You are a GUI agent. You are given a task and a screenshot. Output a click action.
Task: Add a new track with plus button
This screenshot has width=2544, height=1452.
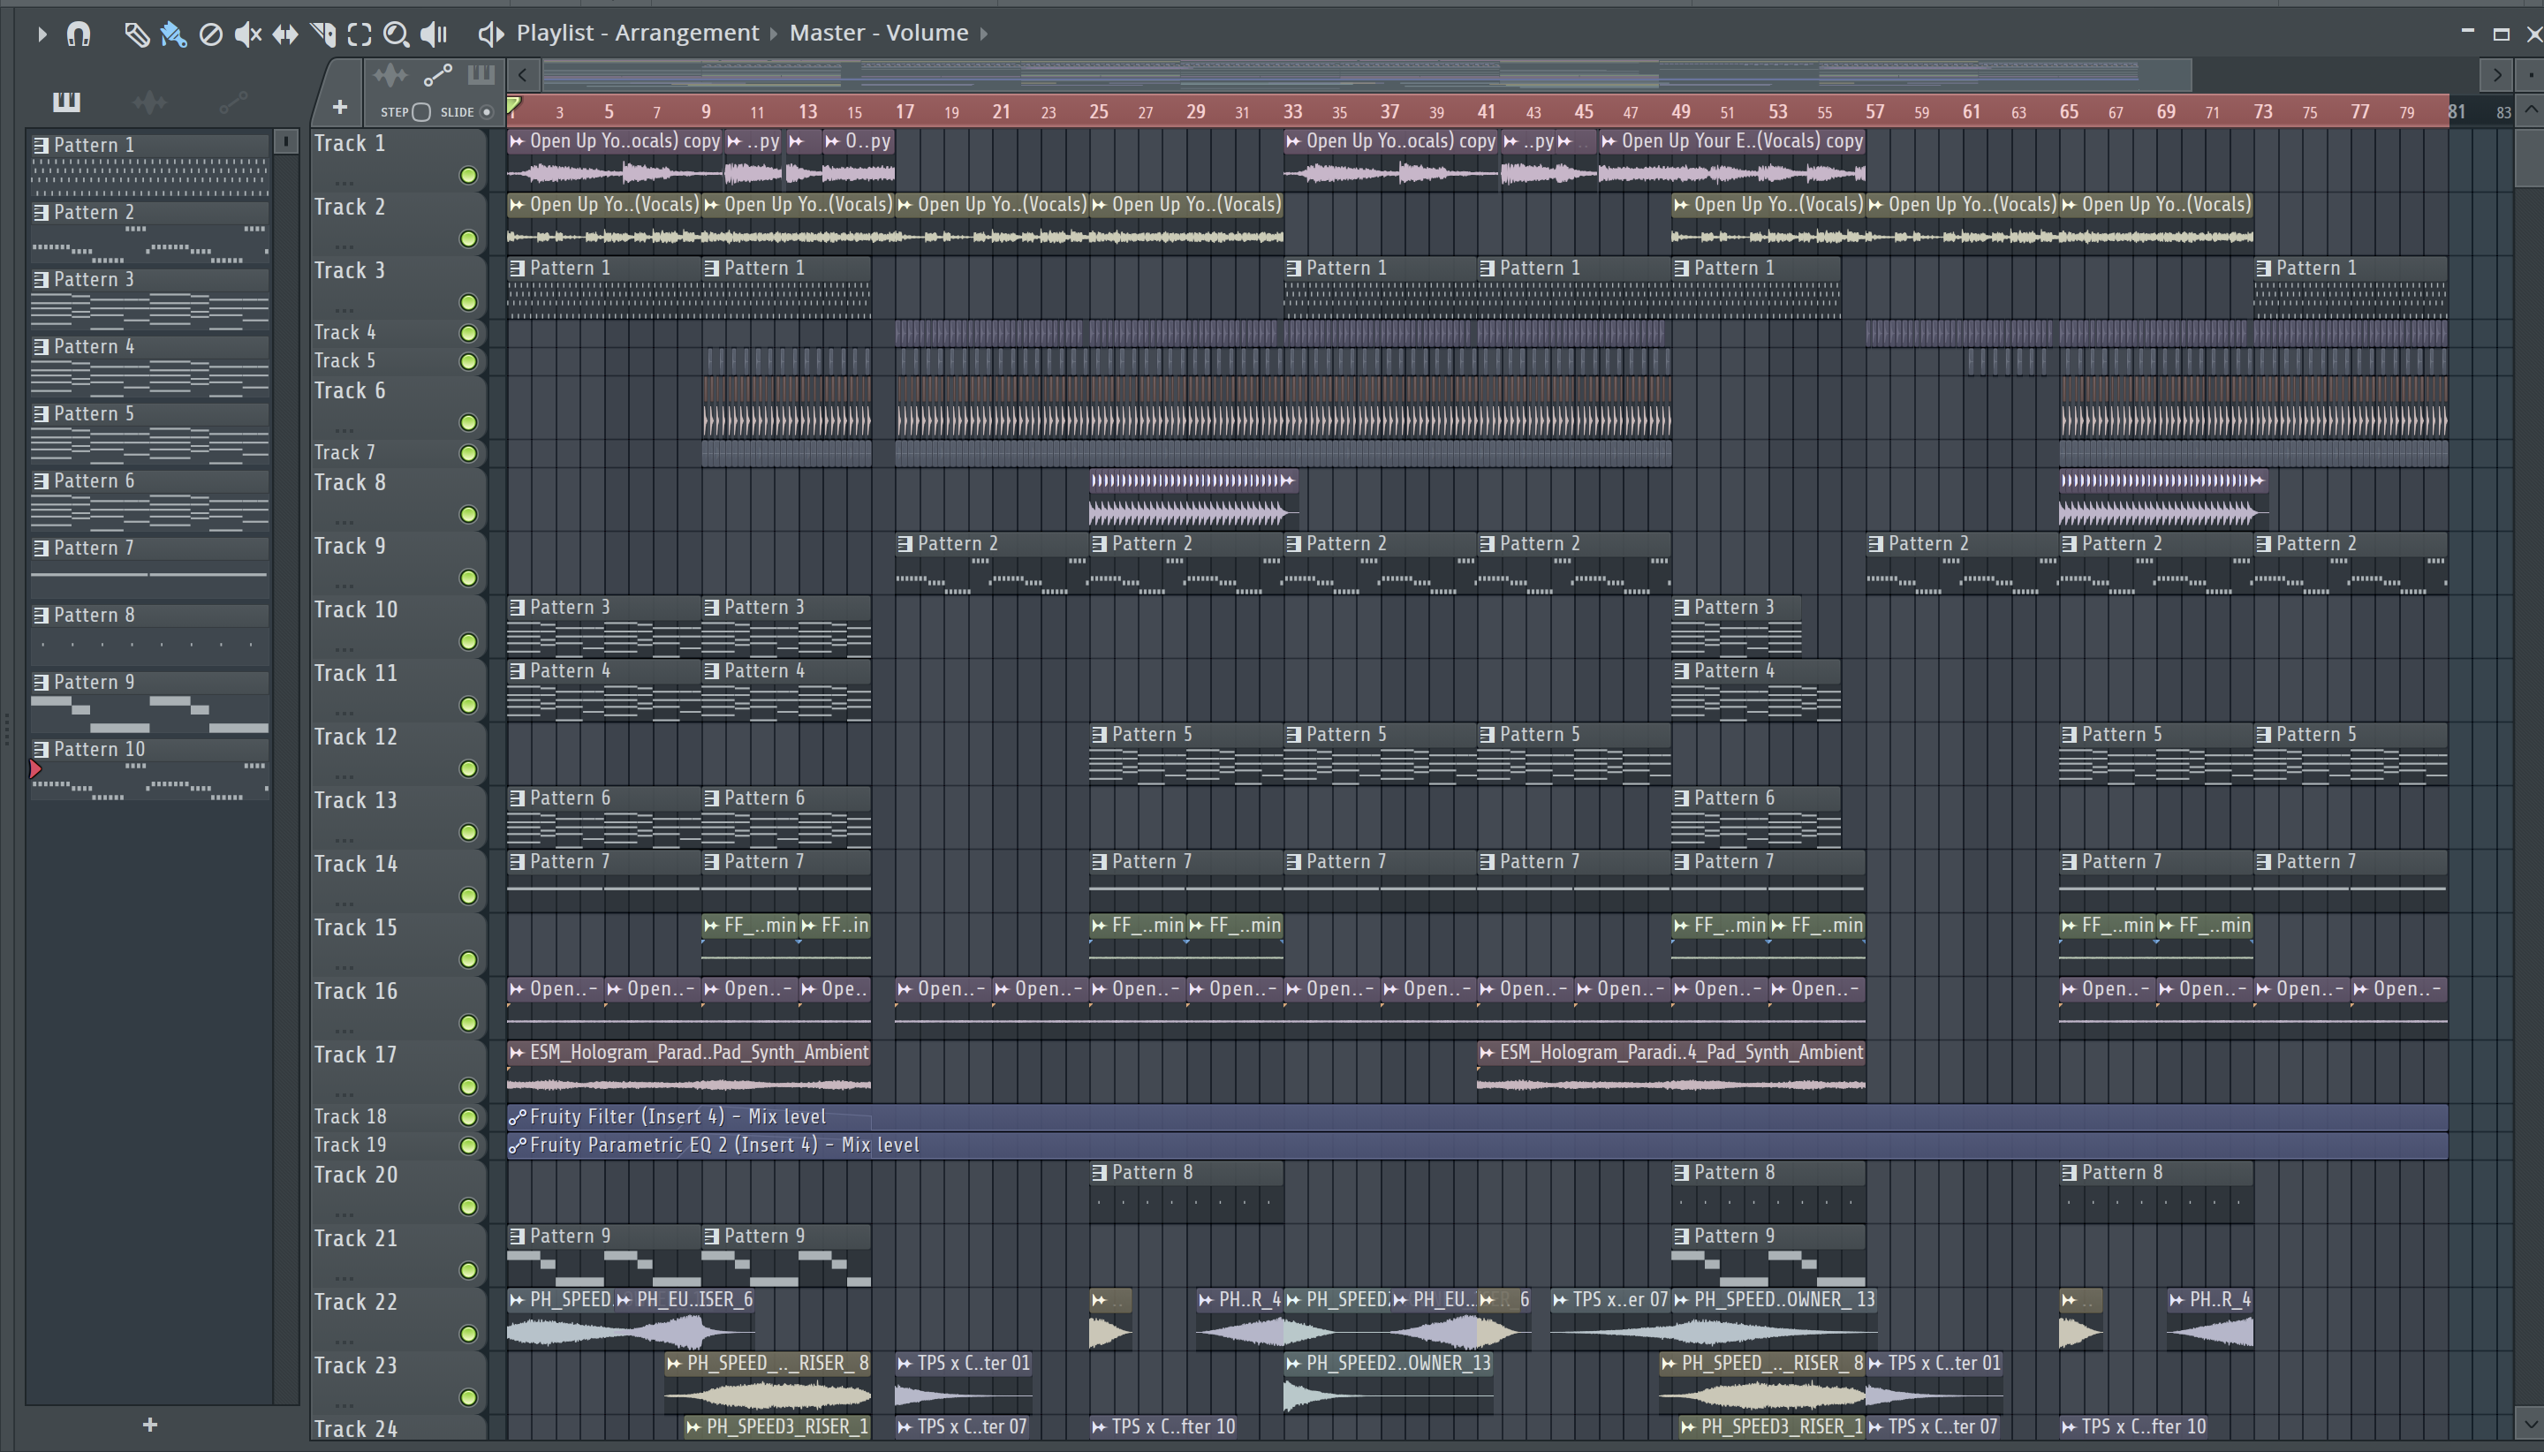[339, 107]
